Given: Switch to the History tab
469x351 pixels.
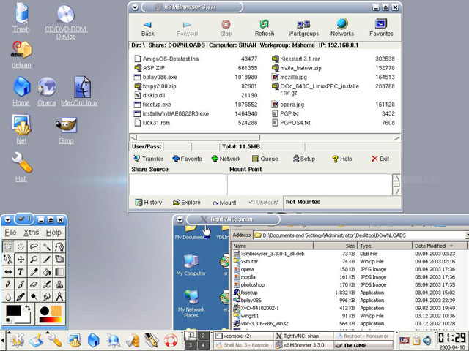Looking at the screenshot, I should (148, 203).
